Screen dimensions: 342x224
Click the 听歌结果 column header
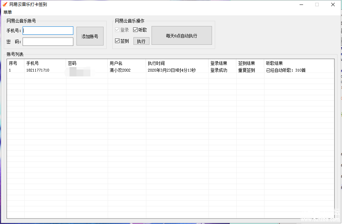click(299, 63)
